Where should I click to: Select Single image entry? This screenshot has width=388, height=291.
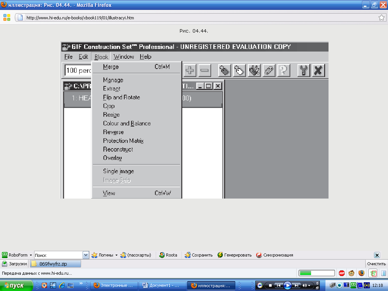click(x=136, y=171)
